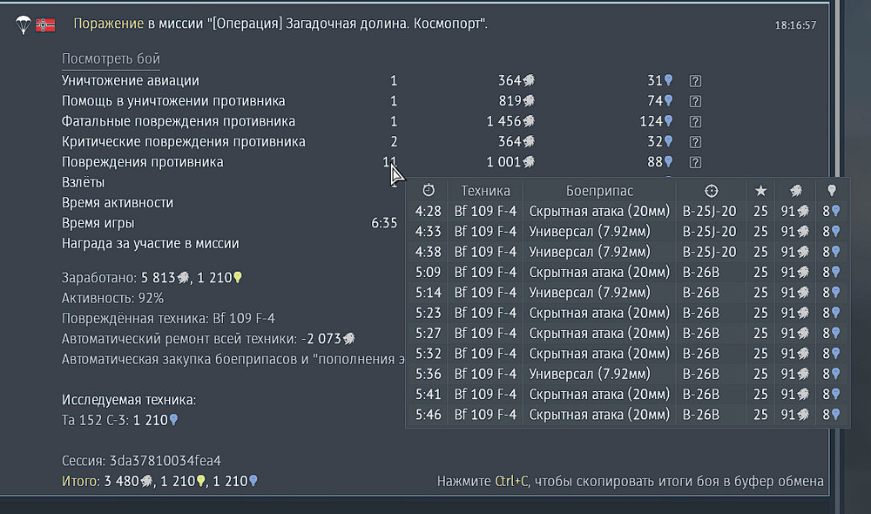Click the 4:38 row B-25J-20 target cell
The width and height of the screenshot is (871, 514).
(x=709, y=252)
